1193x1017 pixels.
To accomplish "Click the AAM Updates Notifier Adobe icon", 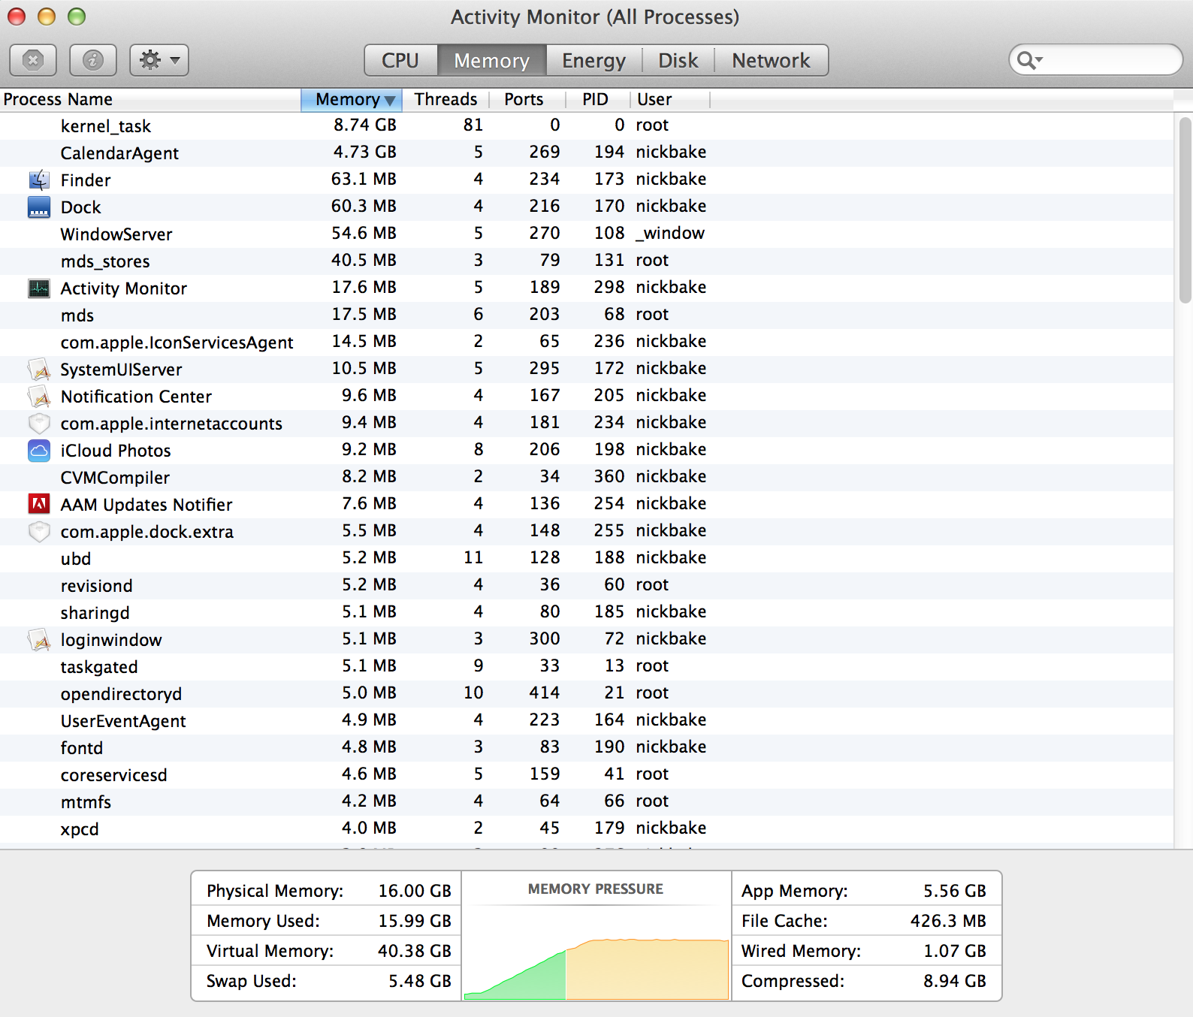I will (x=39, y=504).
